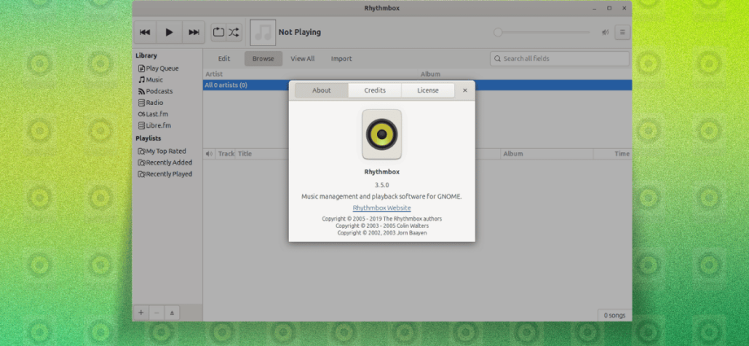Adjust the playback position slider
Image resolution: width=749 pixels, height=346 pixels.
541,32
